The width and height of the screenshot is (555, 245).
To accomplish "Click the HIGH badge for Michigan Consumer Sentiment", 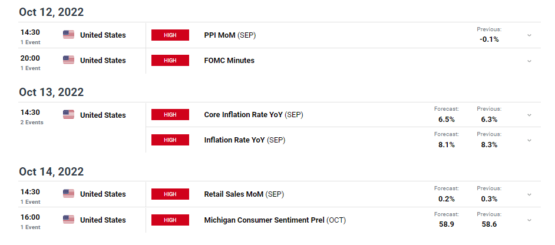I will pyautogui.click(x=170, y=220).
